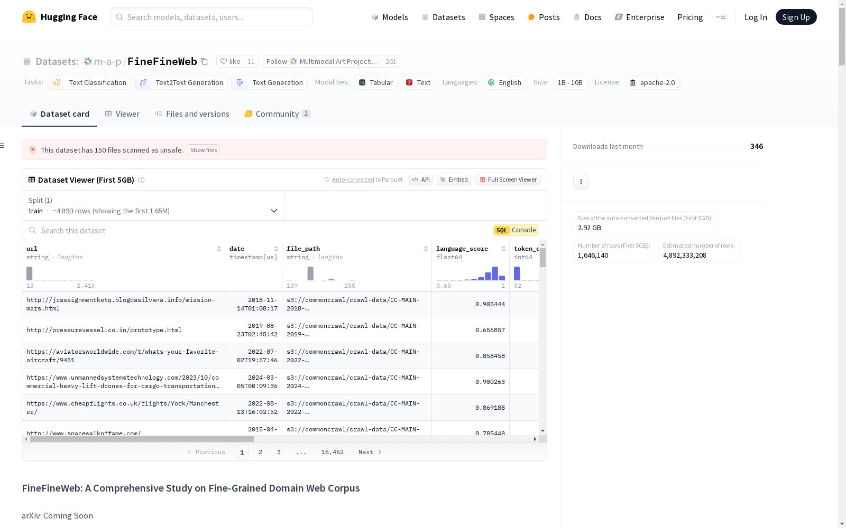Click the datasets icon beside Datasets label
This screenshot has height=528, width=846.
27,62
